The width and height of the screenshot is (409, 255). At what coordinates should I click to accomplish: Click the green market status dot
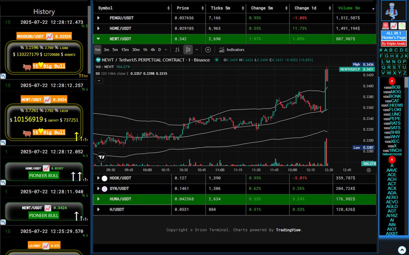216,60
